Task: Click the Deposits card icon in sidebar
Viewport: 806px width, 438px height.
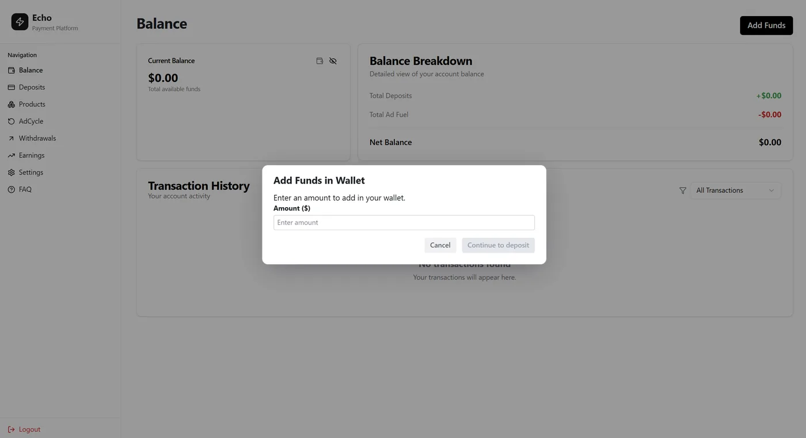Action: pyautogui.click(x=11, y=87)
